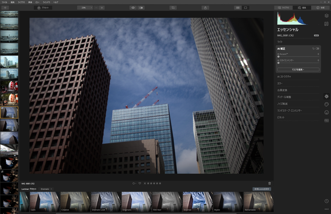Zoom out with the minus button
The height and width of the screenshot is (214, 331).
[96, 8]
